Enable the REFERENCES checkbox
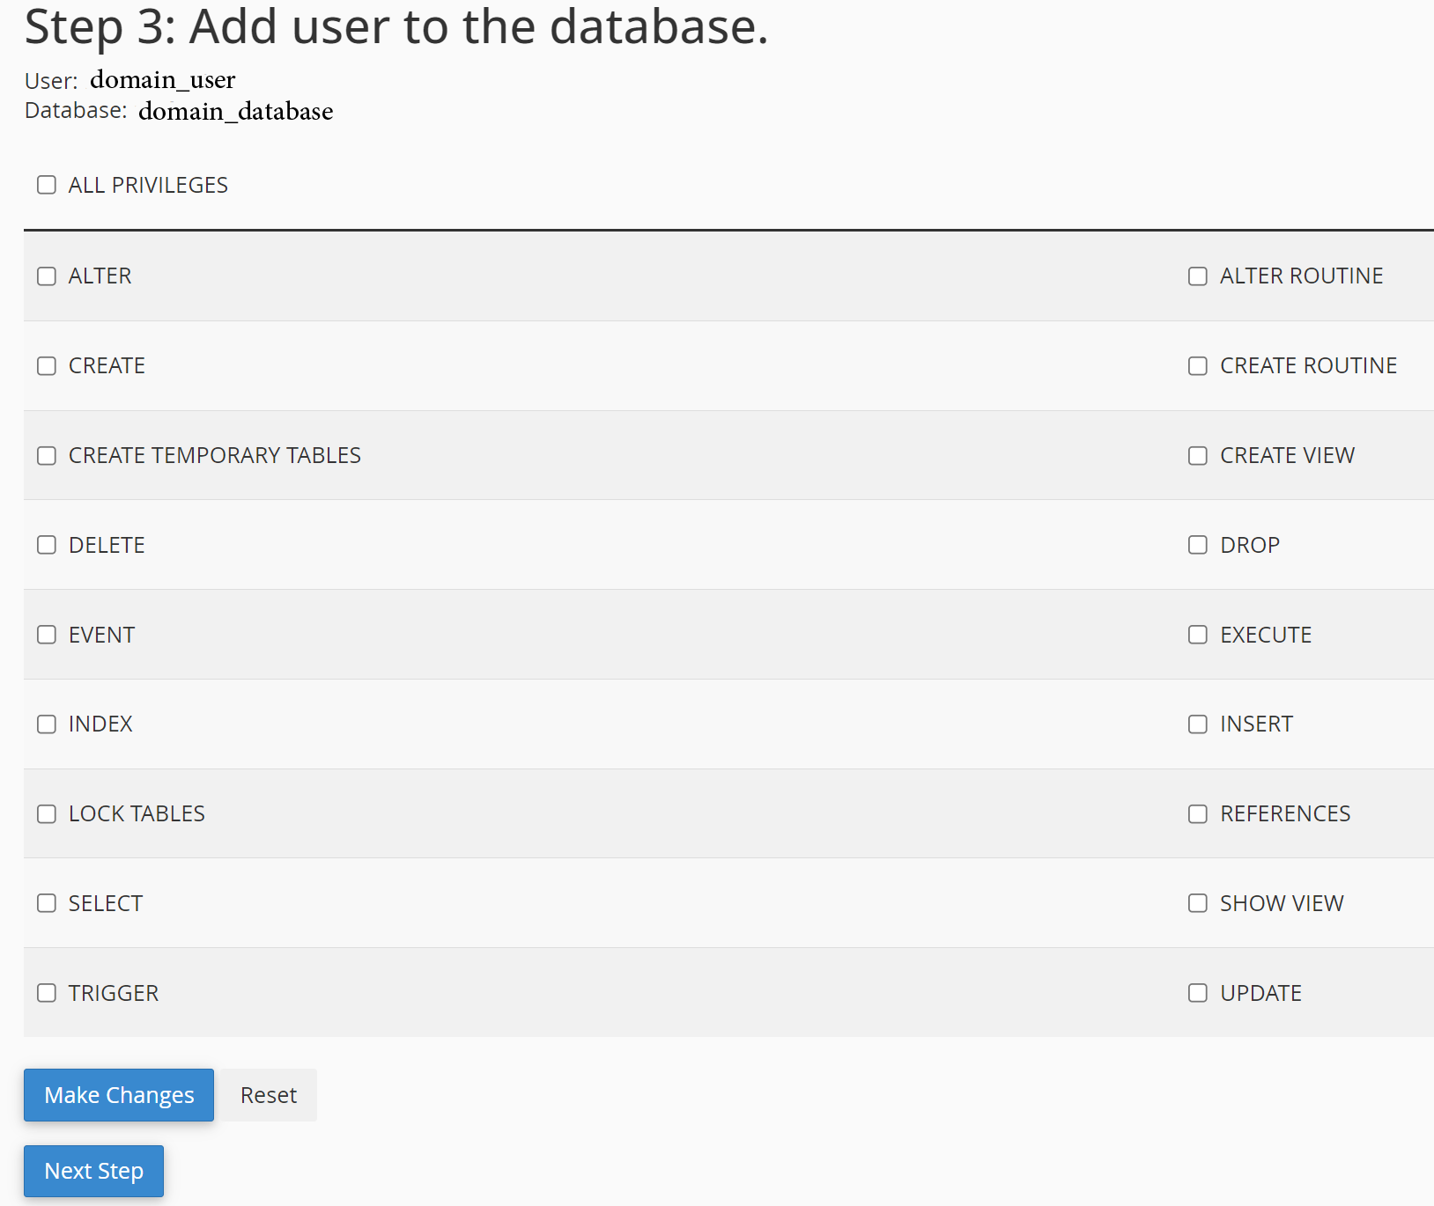This screenshot has width=1434, height=1206. (1198, 814)
